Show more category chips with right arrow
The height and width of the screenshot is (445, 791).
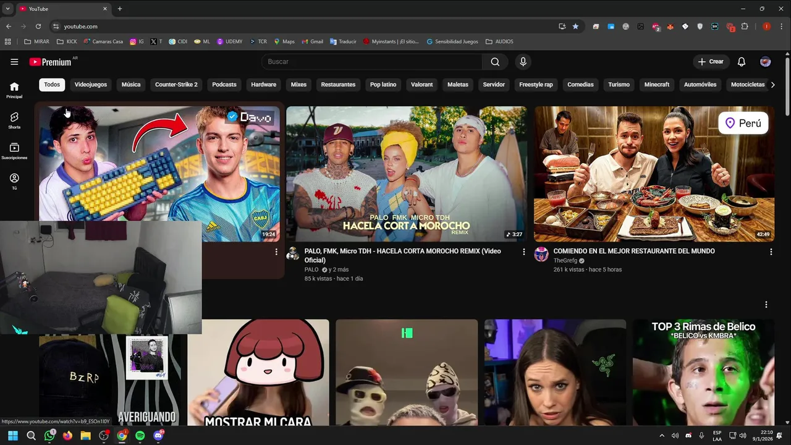click(x=772, y=85)
